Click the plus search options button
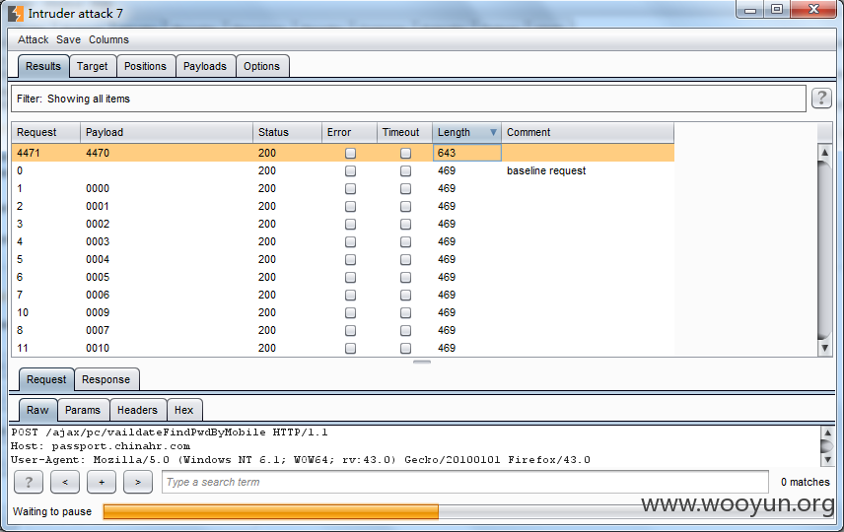This screenshot has height=532, width=844. pos(102,482)
